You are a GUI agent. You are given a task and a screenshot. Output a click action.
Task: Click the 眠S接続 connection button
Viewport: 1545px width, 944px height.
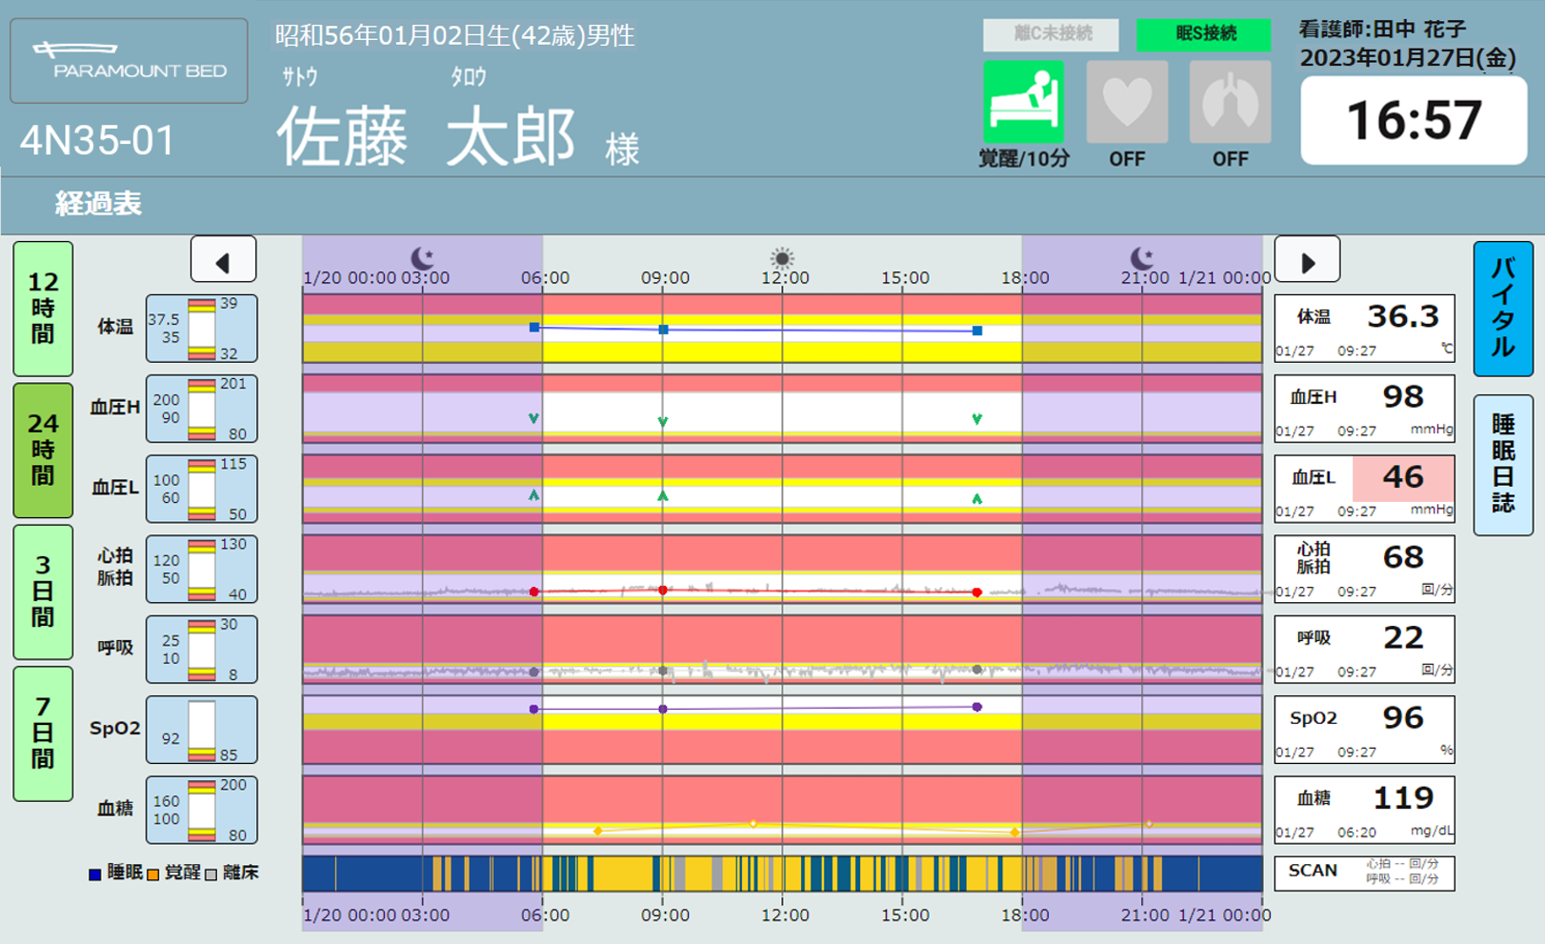pyautogui.click(x=1203, y=34)
